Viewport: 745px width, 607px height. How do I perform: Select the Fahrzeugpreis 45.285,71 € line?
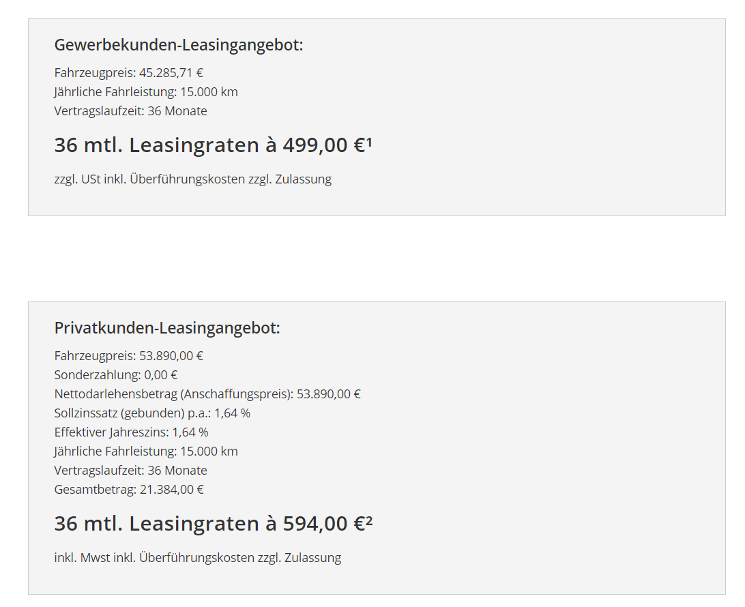[x=128, y=73]
